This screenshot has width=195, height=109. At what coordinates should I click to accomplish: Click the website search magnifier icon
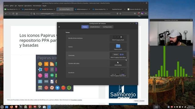[x=139, y=16]
